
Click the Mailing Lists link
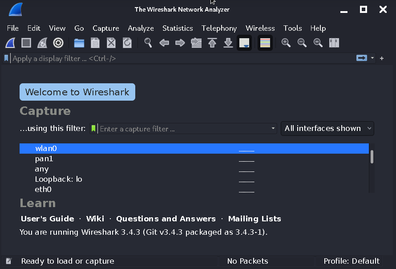click(255, 219)
